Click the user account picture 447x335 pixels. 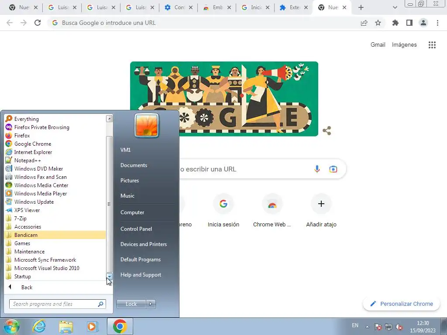[x=147, y=125]
